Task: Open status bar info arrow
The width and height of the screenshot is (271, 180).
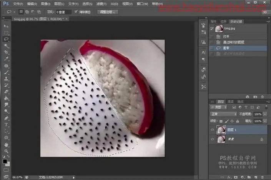Action: tap(74, 177)
